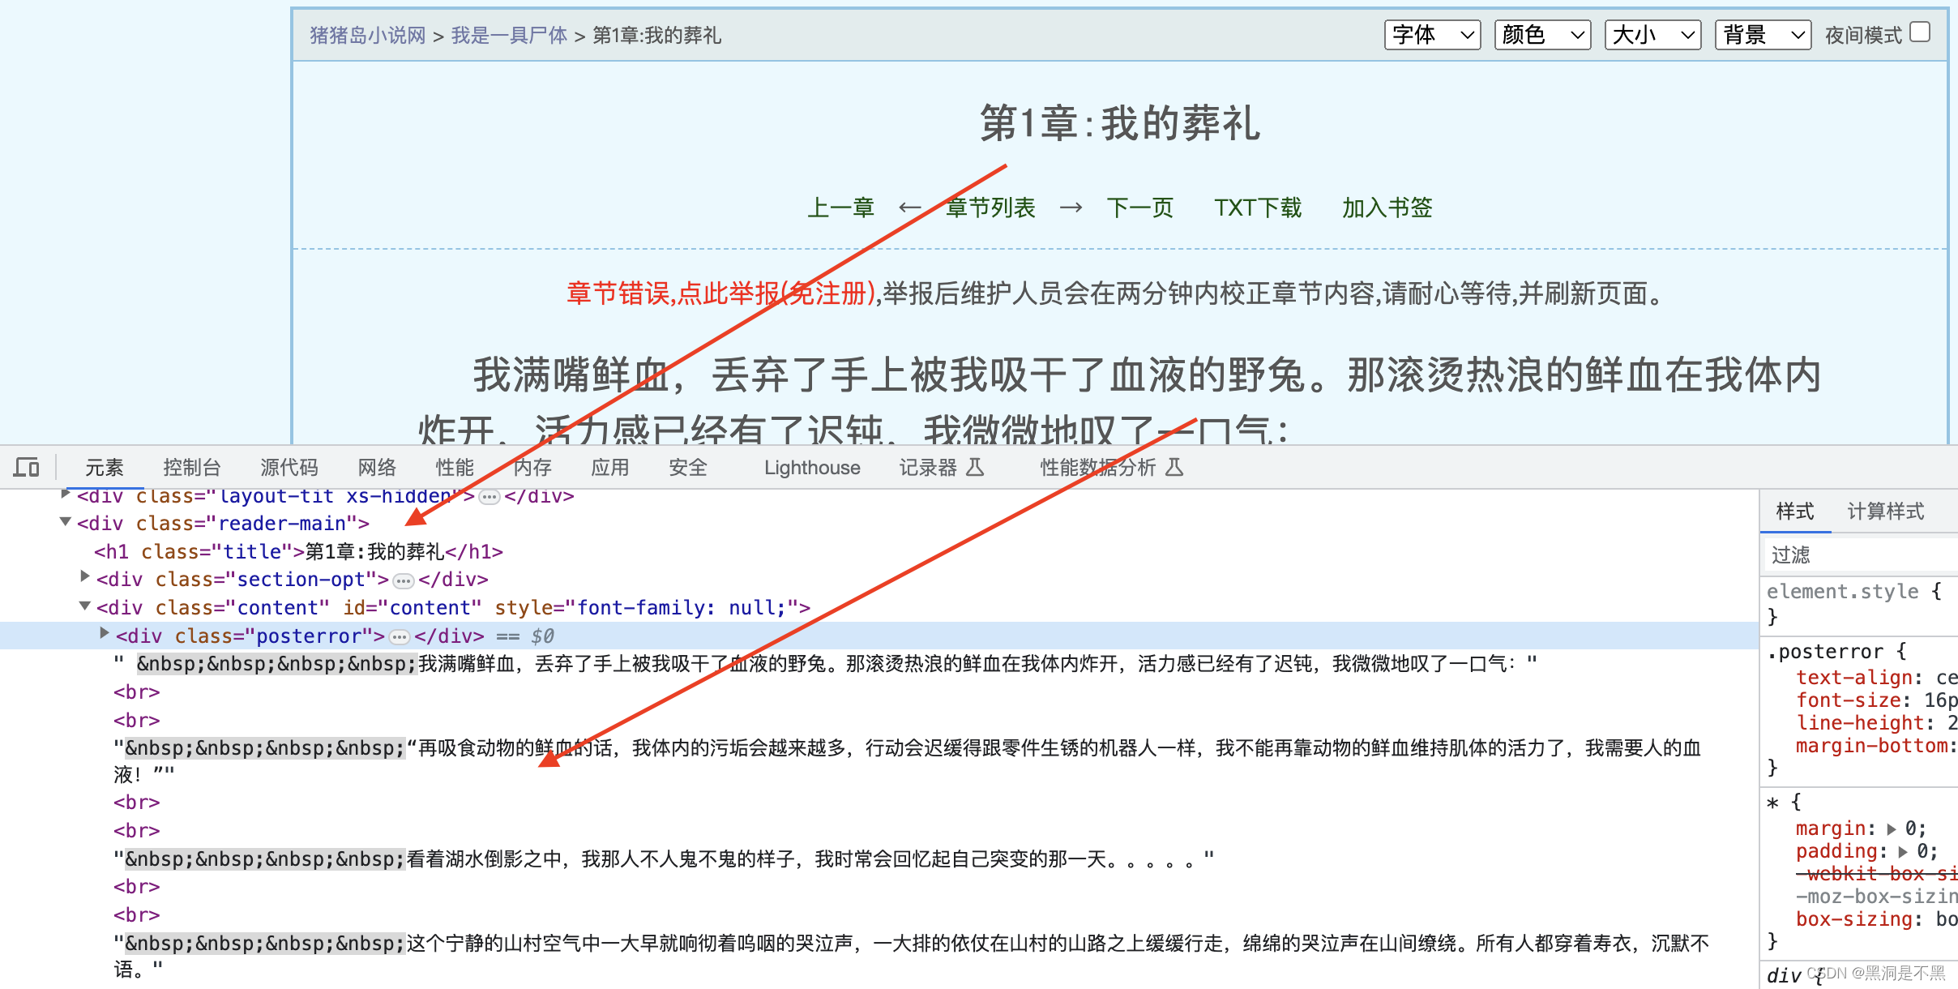
Task: Click the 过滤 styles filter field
Action: 1862,555
